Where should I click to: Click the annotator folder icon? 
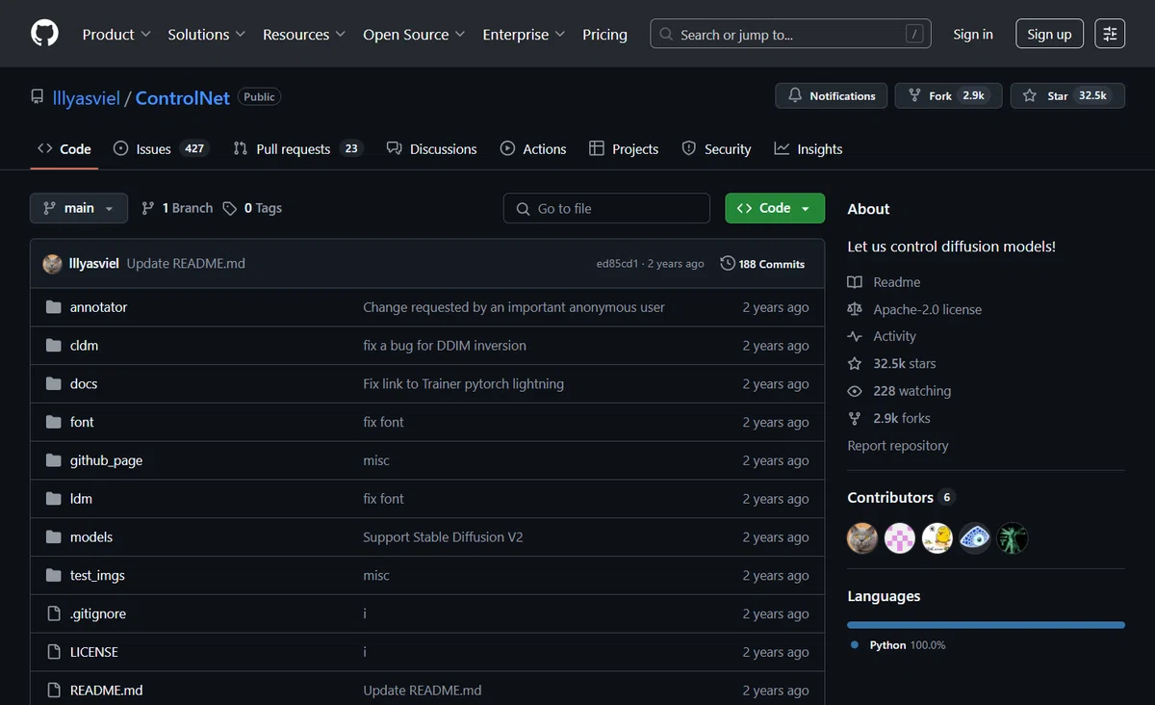(53, 307)
